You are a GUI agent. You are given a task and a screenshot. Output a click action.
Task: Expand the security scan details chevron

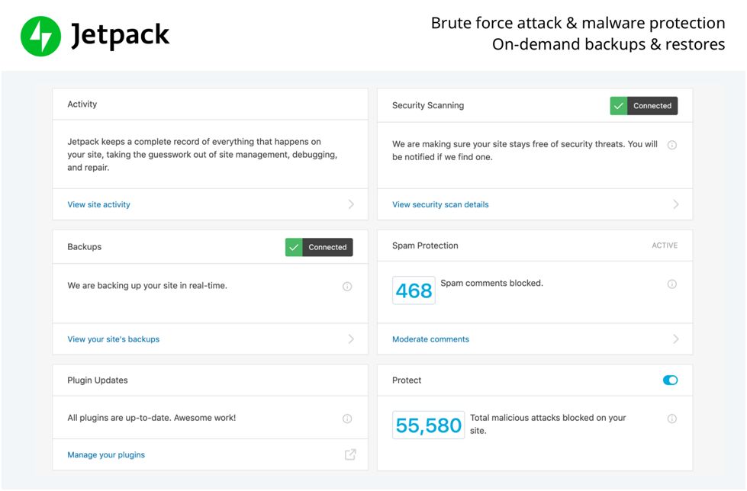point(676,204)
